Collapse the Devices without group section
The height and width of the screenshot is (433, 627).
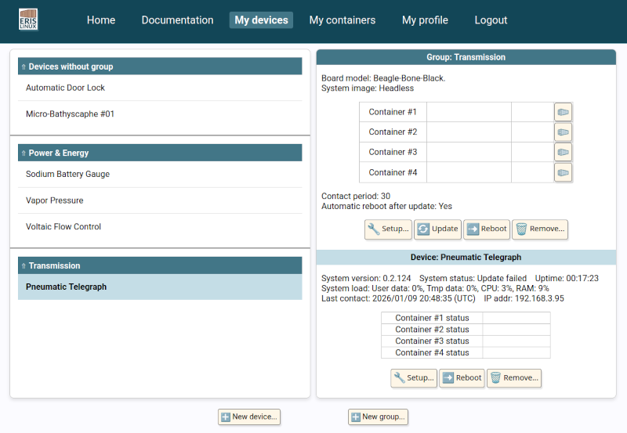pos(24,67)
